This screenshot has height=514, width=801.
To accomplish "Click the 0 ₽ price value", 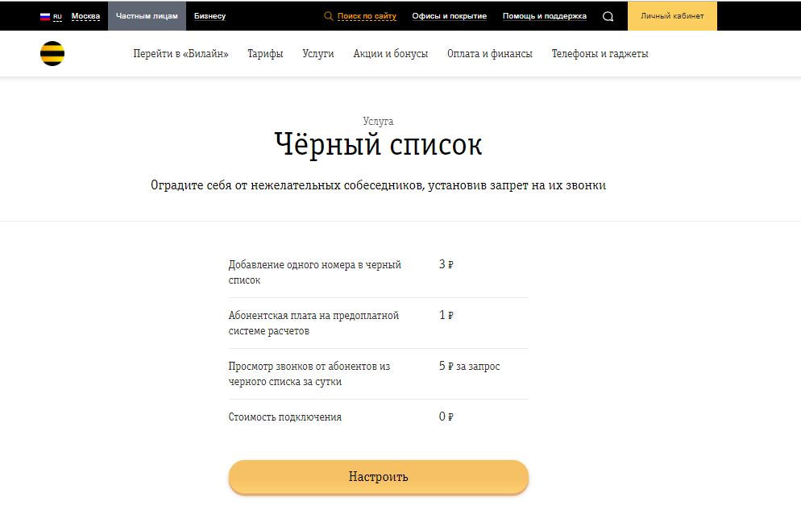I will tap(446, 417).
